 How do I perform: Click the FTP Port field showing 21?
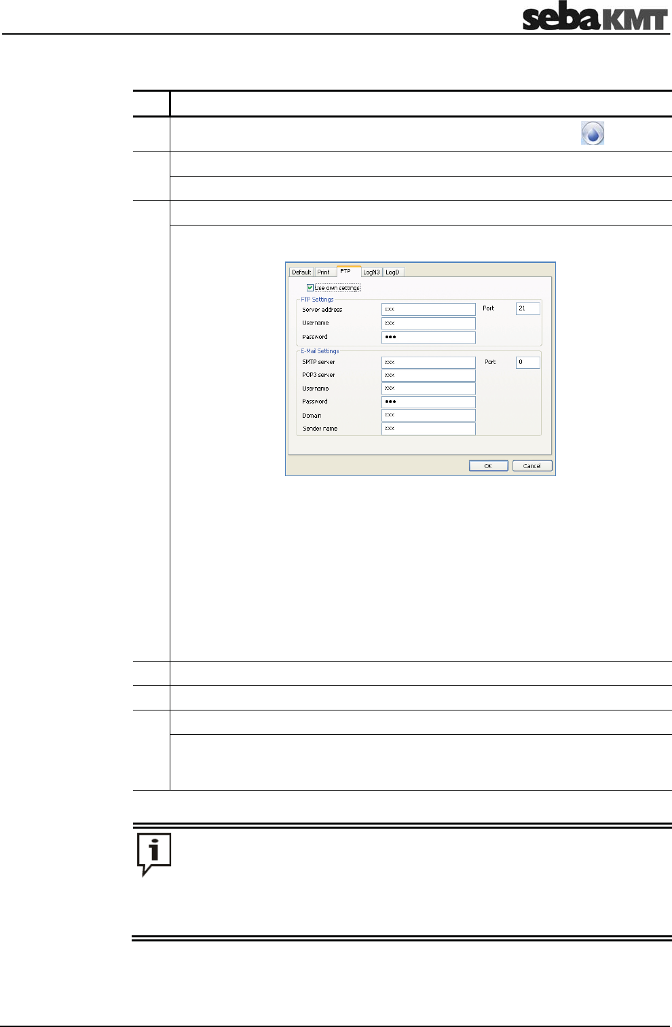coord(528,308)
